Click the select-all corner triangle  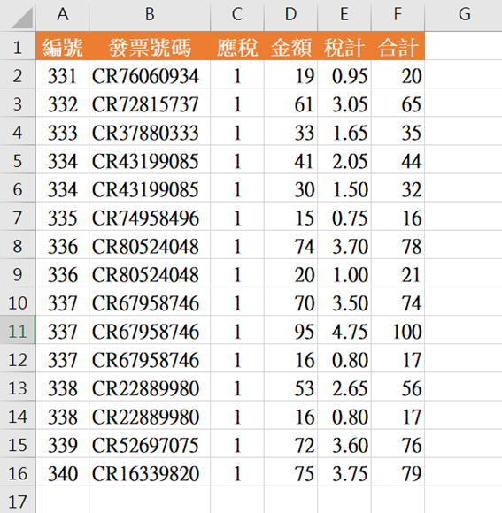point(21,17)
